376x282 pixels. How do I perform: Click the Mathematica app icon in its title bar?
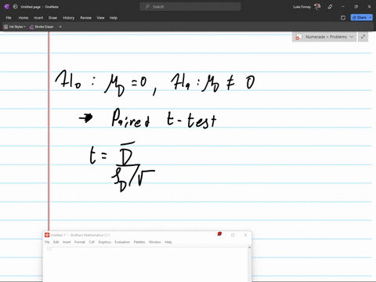(47, 235)
